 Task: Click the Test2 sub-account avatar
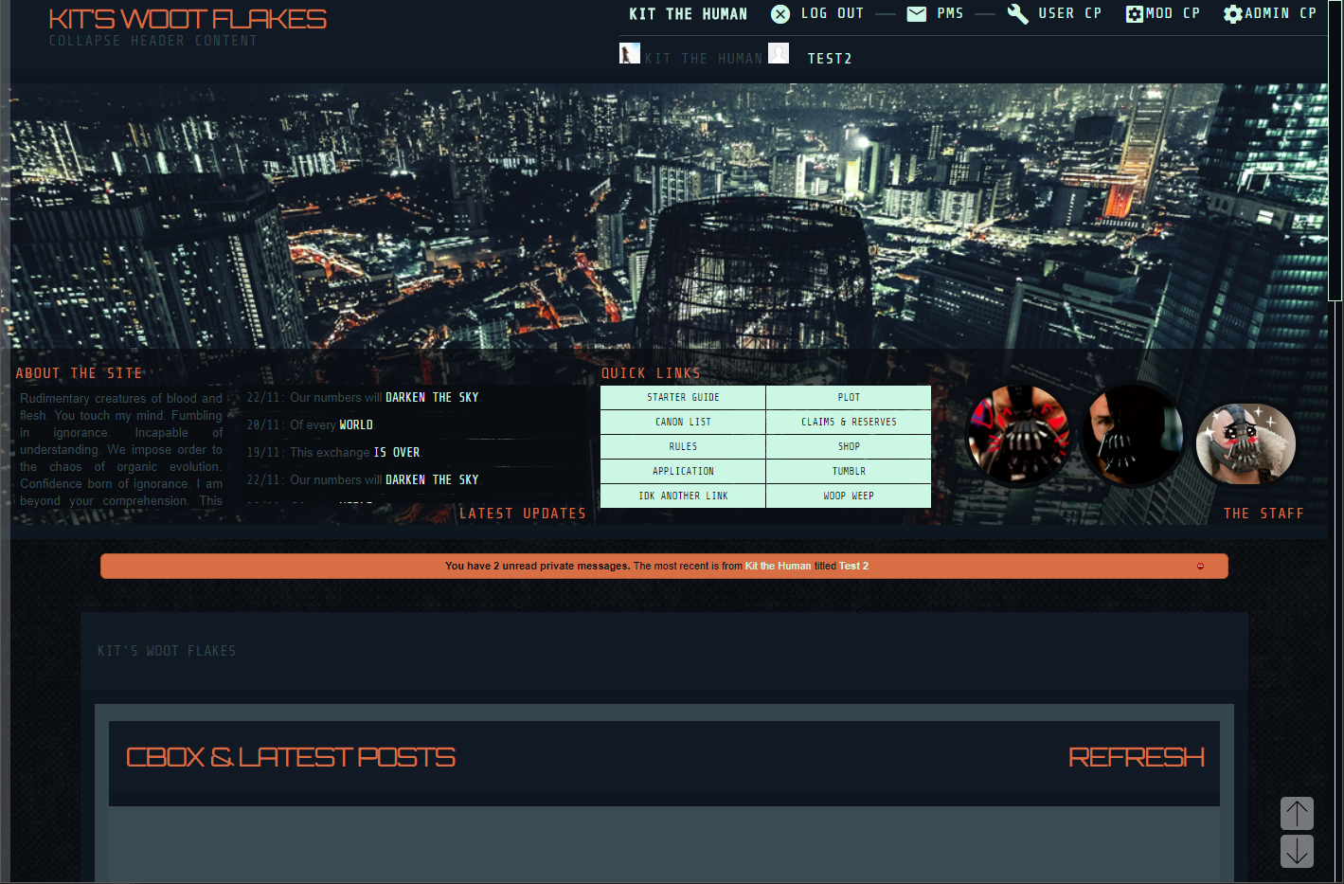pyautogui.click(x=779, y=54)
